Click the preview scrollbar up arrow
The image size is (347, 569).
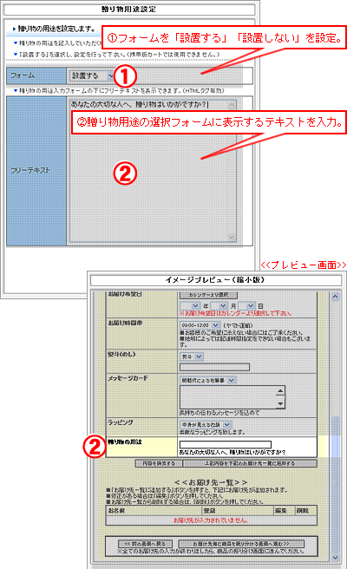pyautogui.click(x=335, y=297)
